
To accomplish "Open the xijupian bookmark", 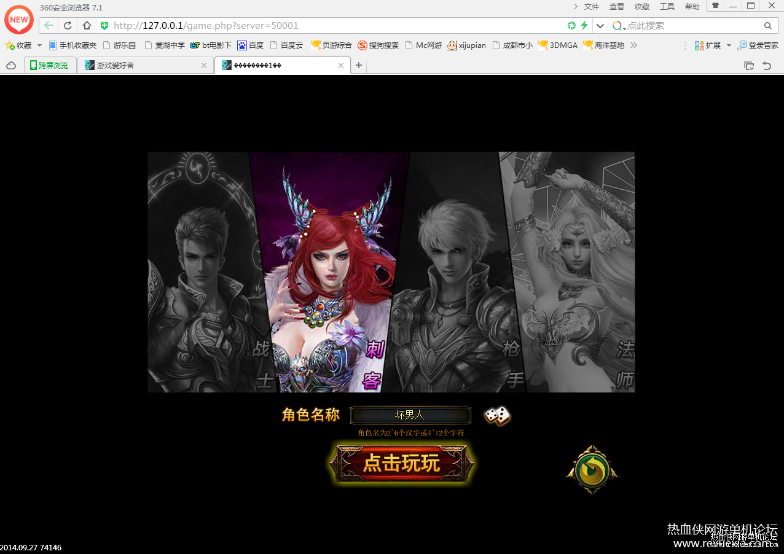I will [467, 45].
